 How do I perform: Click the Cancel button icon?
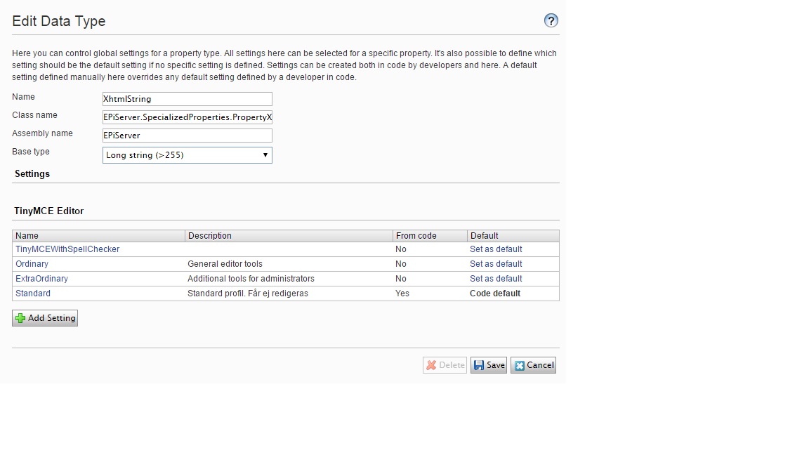pos(520,364)
